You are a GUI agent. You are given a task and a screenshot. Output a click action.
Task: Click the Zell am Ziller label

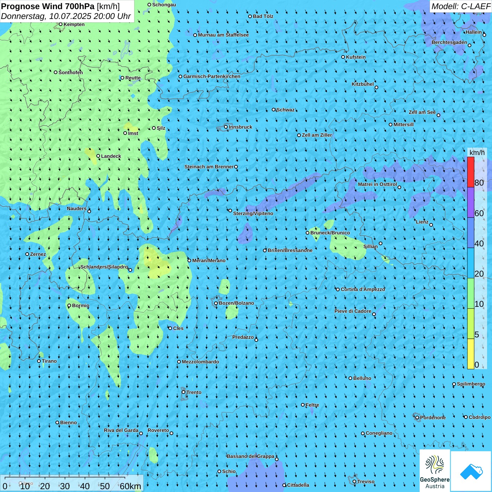click(x=317, y=135)
